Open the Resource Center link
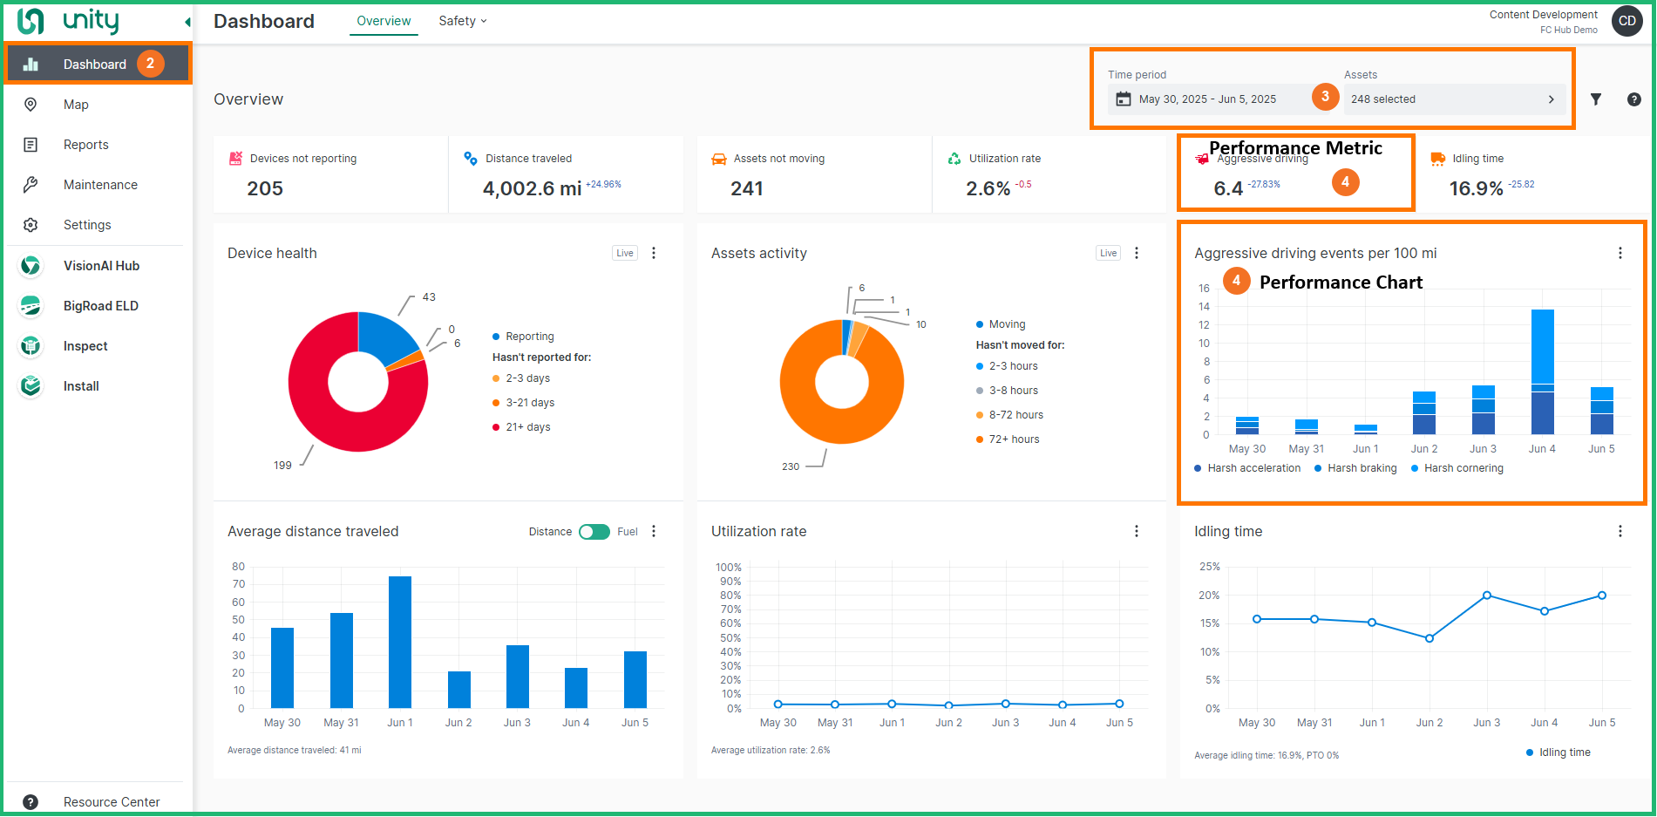This screenshot has height=817, width=1657. (111, 802)
